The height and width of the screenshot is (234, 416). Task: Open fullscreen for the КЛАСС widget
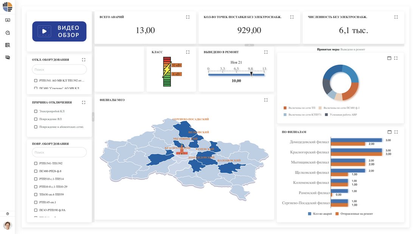pyautogui.click(x=188, y=52)
